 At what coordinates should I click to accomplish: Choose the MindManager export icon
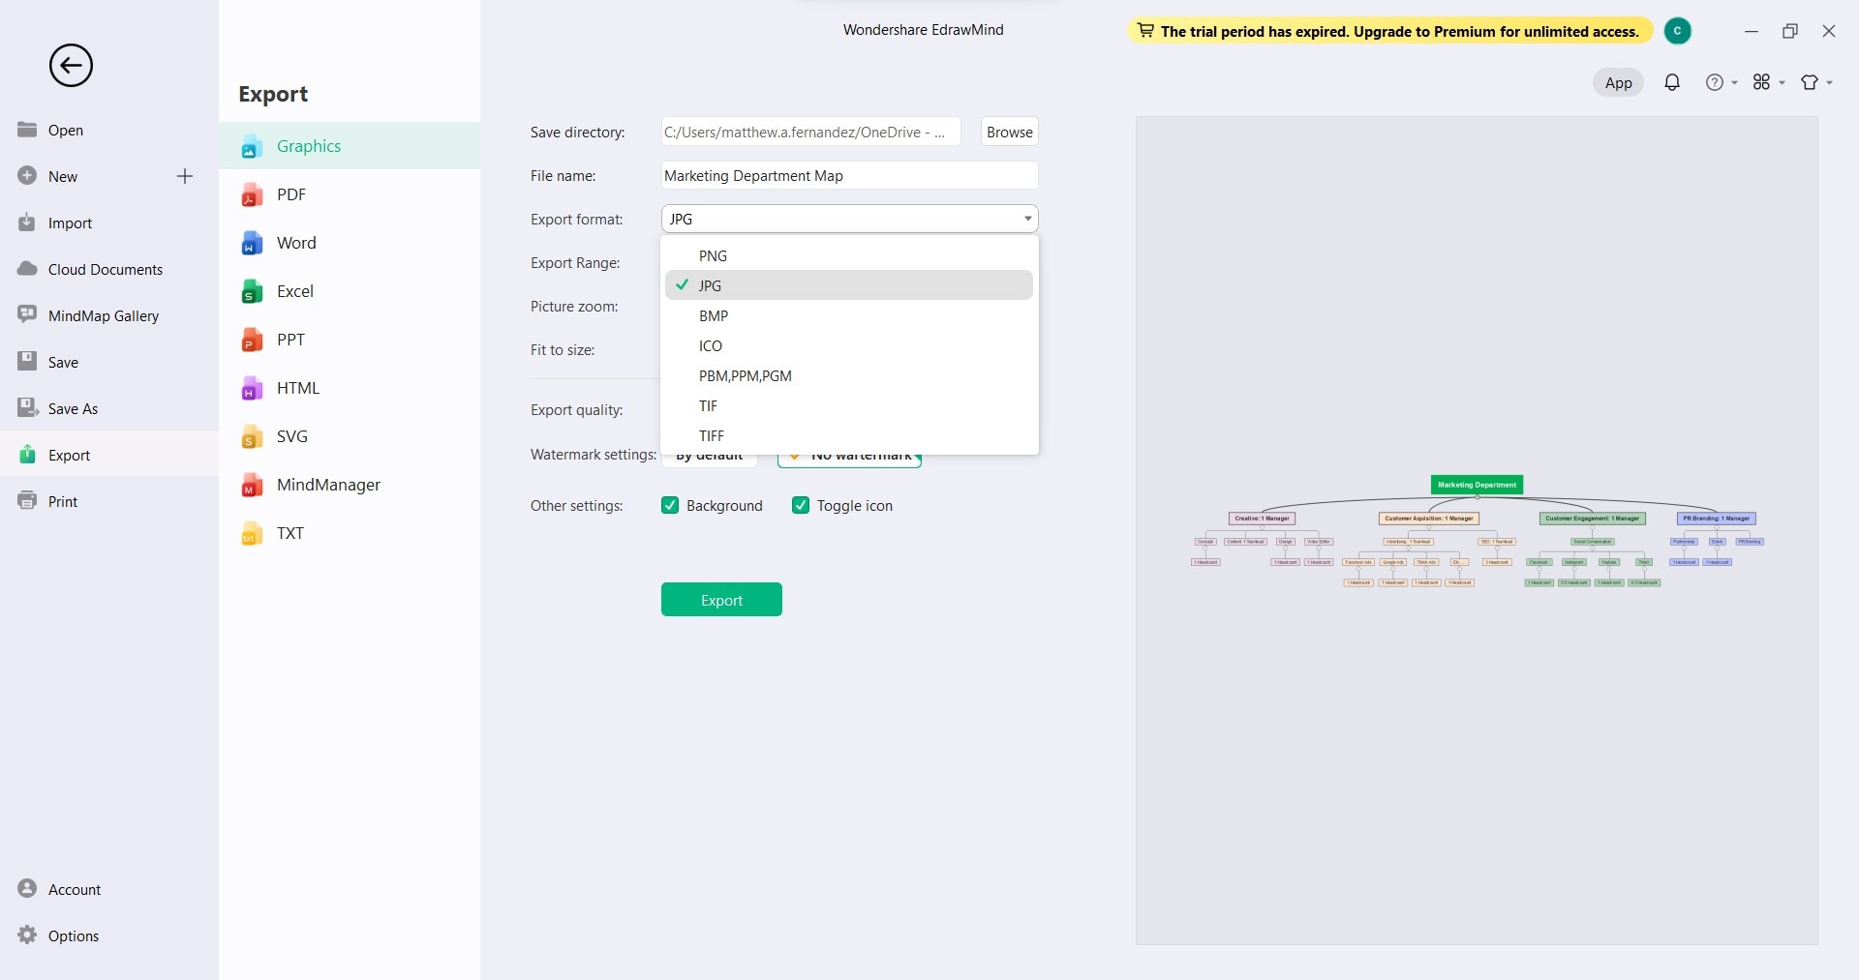coord(252,485)
